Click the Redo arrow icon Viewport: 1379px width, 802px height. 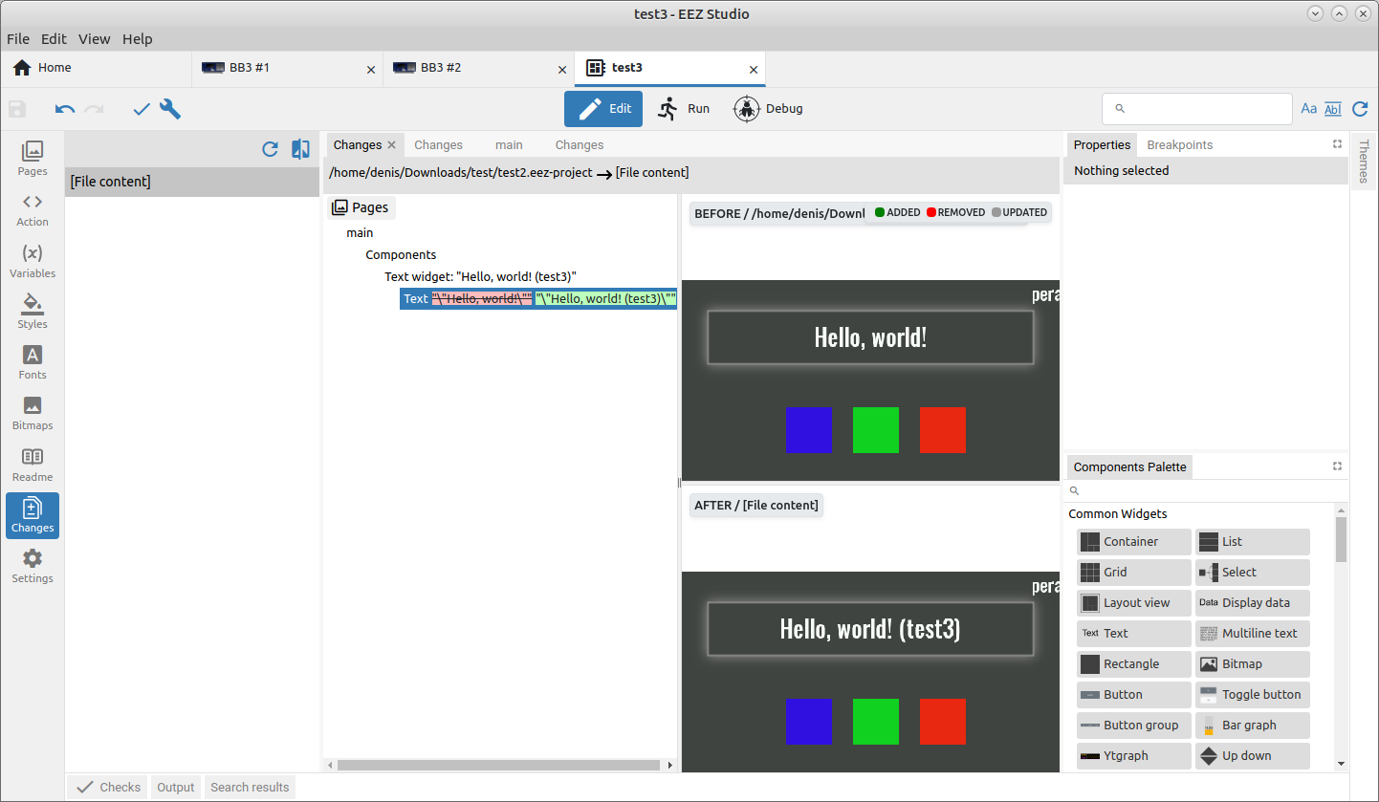94,109
